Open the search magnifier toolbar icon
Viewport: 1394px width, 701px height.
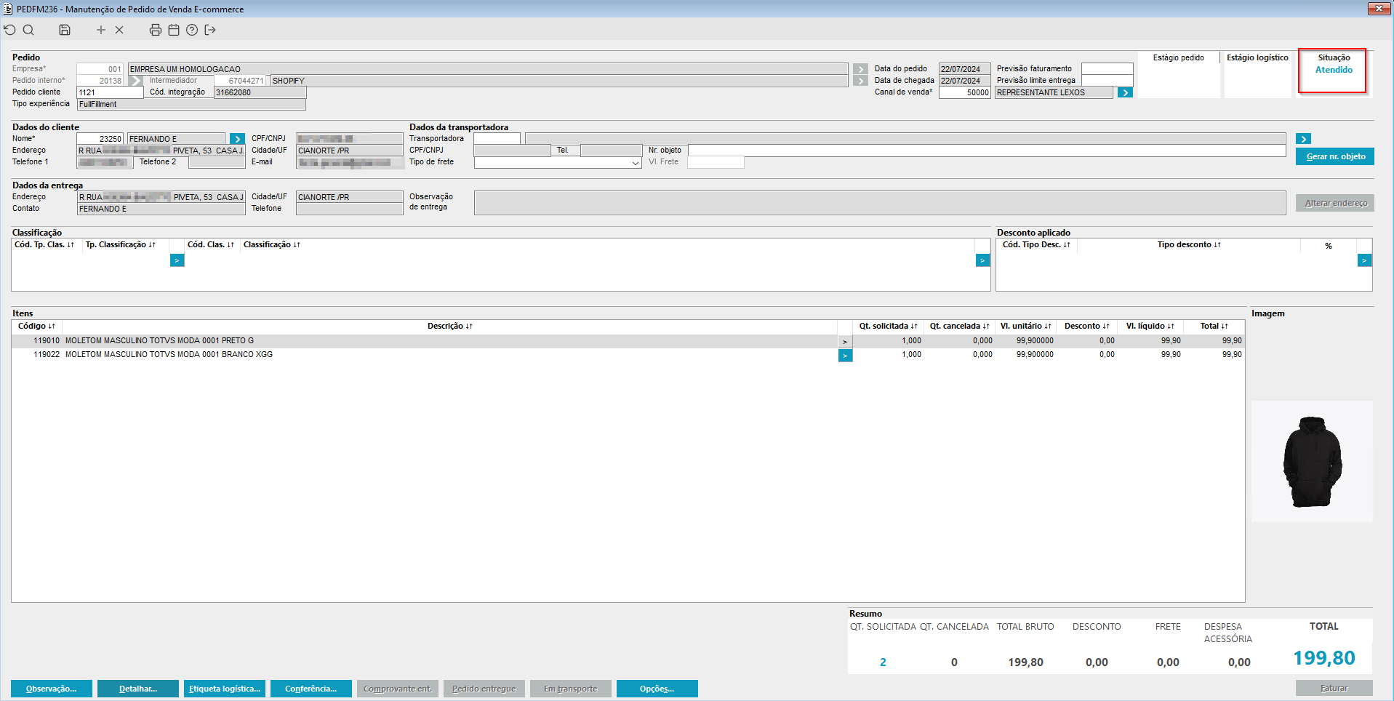click(x=28, y=30)
